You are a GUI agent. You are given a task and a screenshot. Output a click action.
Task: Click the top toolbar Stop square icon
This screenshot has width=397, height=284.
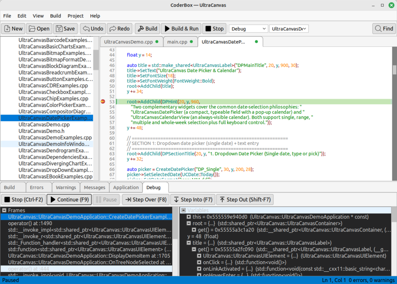[208, 29]
